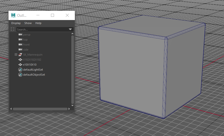Viewport: 224px width, 136px height.
Task: Open the Show menu in Outliner
Action: pyautogui.click(x=28, y=23)
